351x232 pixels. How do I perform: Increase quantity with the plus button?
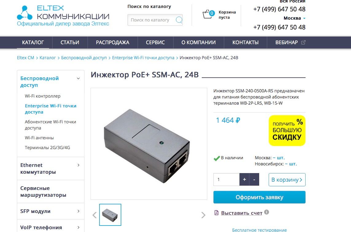[x=244, y=180]
